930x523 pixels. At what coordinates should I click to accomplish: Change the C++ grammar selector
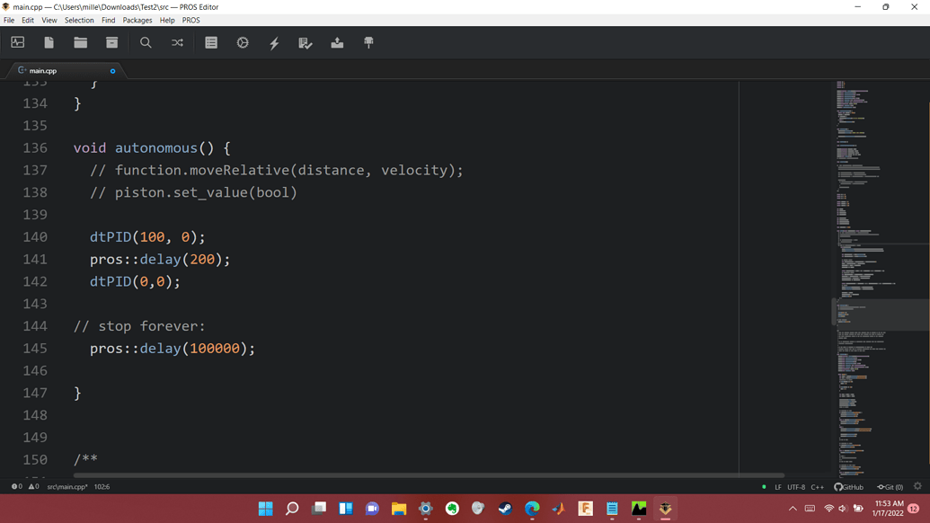pyautogui.click(x=817, y=487)
